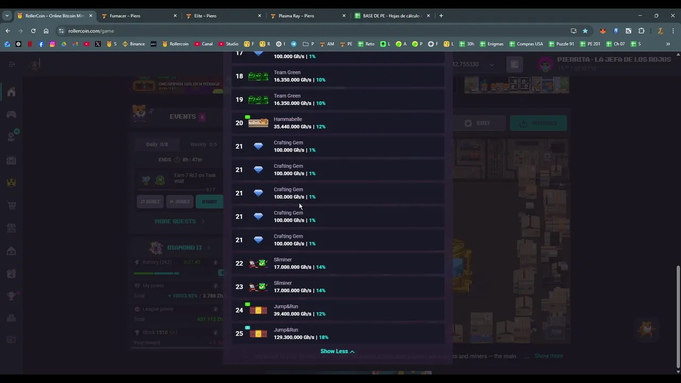Click the battery progress bar

[x=156, y=273]
